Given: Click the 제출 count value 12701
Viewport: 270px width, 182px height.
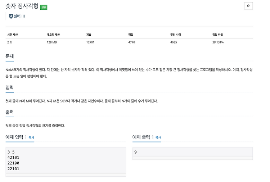Looking at the screenshot, I should click(90, 42).
